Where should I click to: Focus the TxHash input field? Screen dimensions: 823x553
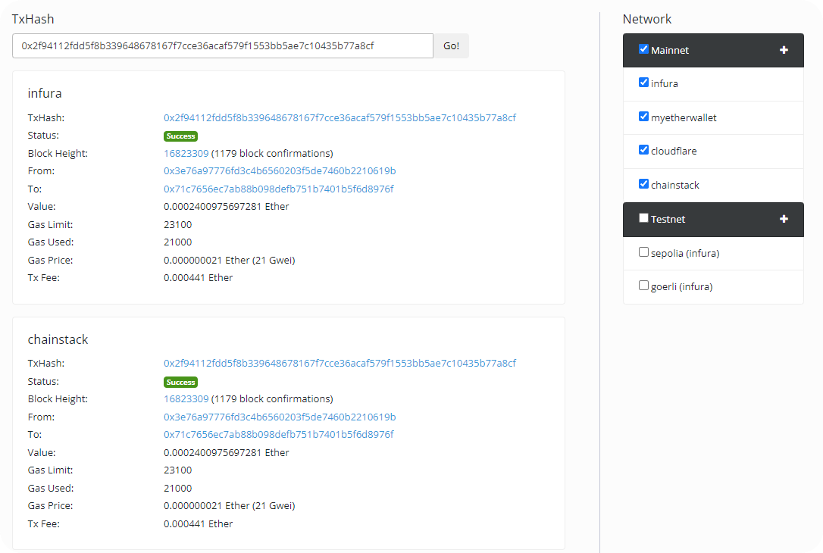(222, 45)
